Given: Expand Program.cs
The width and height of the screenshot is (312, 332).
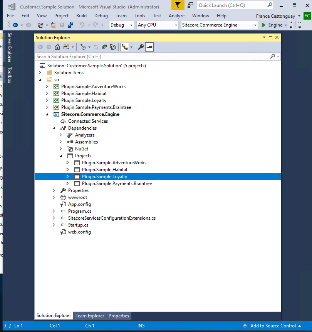Looking at the screenshot, I should [x=54, y=211].
